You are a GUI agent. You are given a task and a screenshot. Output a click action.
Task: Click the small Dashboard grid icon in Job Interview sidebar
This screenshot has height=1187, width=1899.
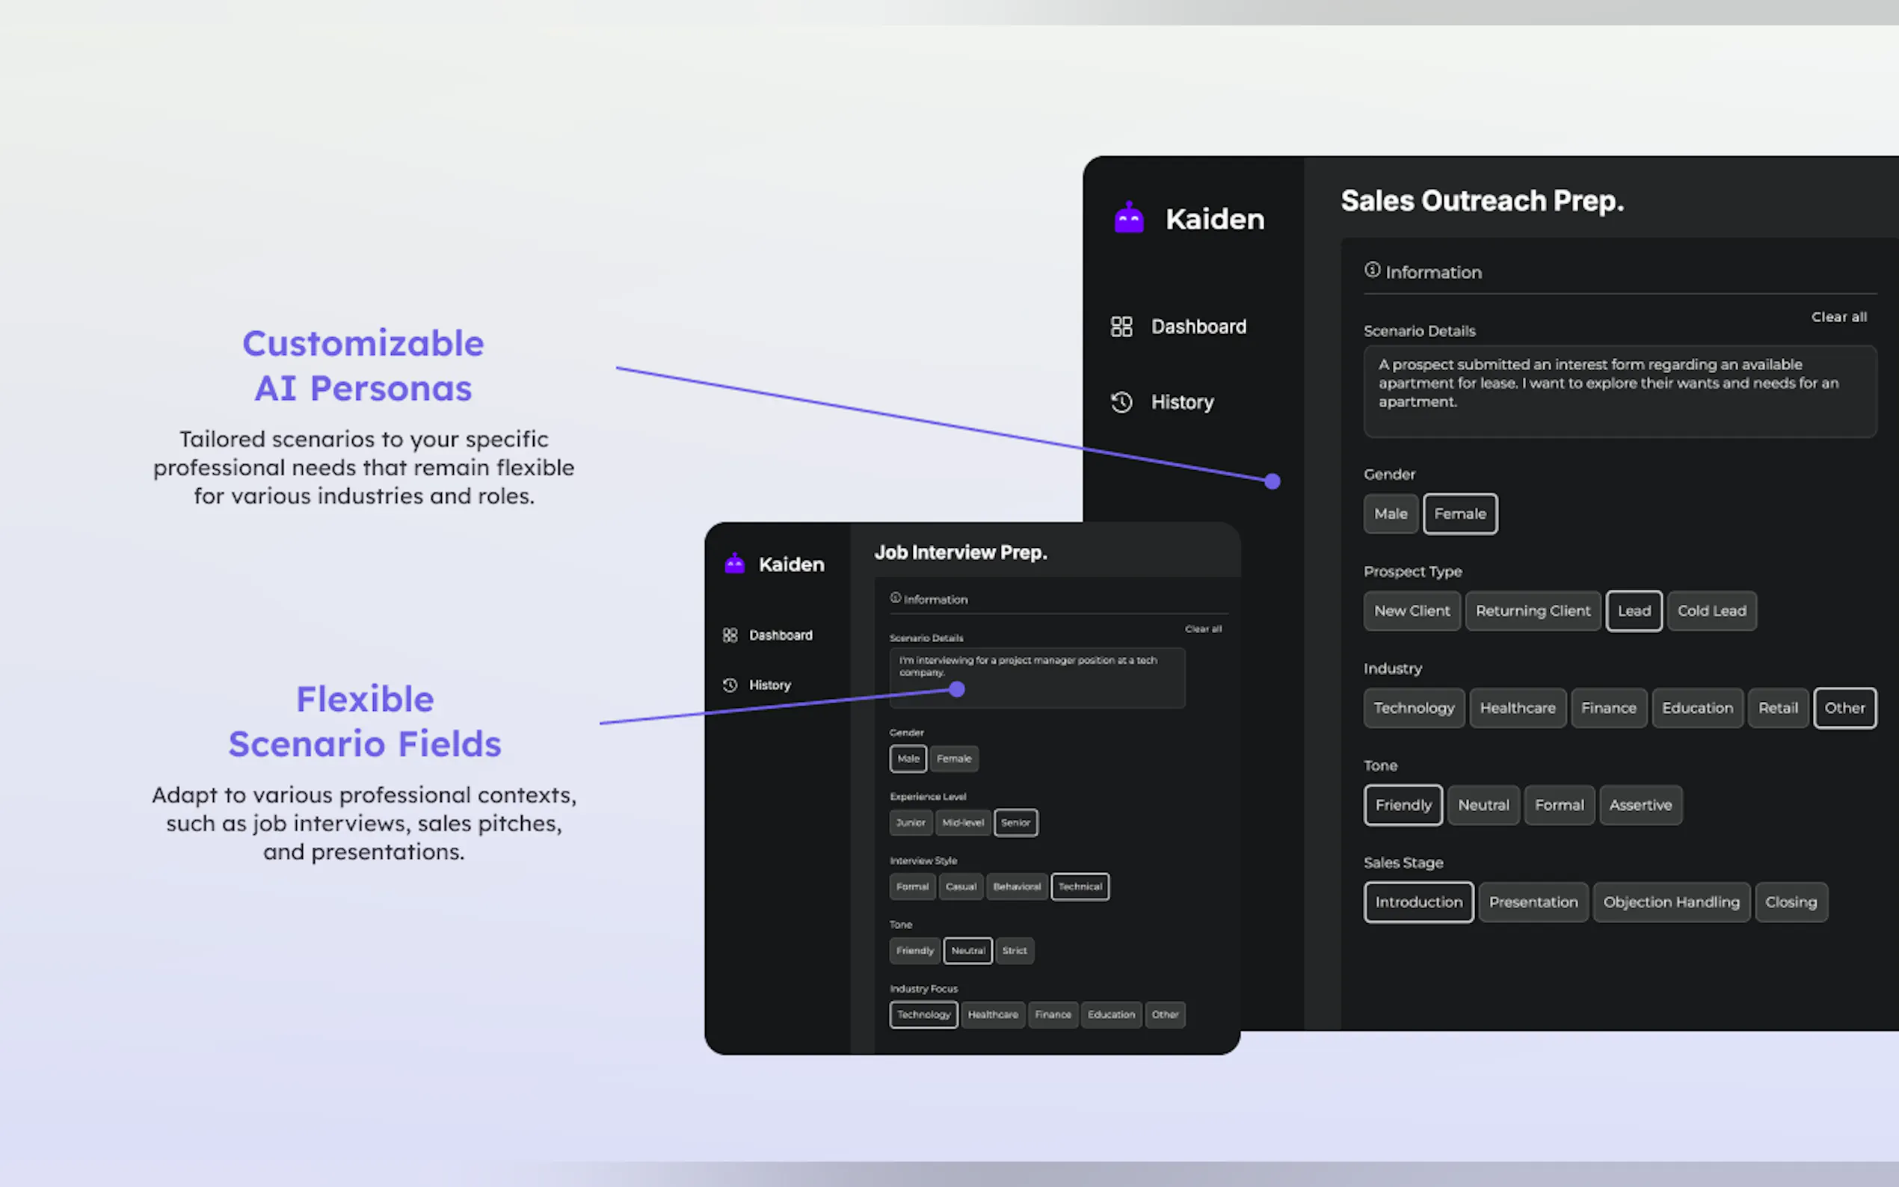click(730, 635)
